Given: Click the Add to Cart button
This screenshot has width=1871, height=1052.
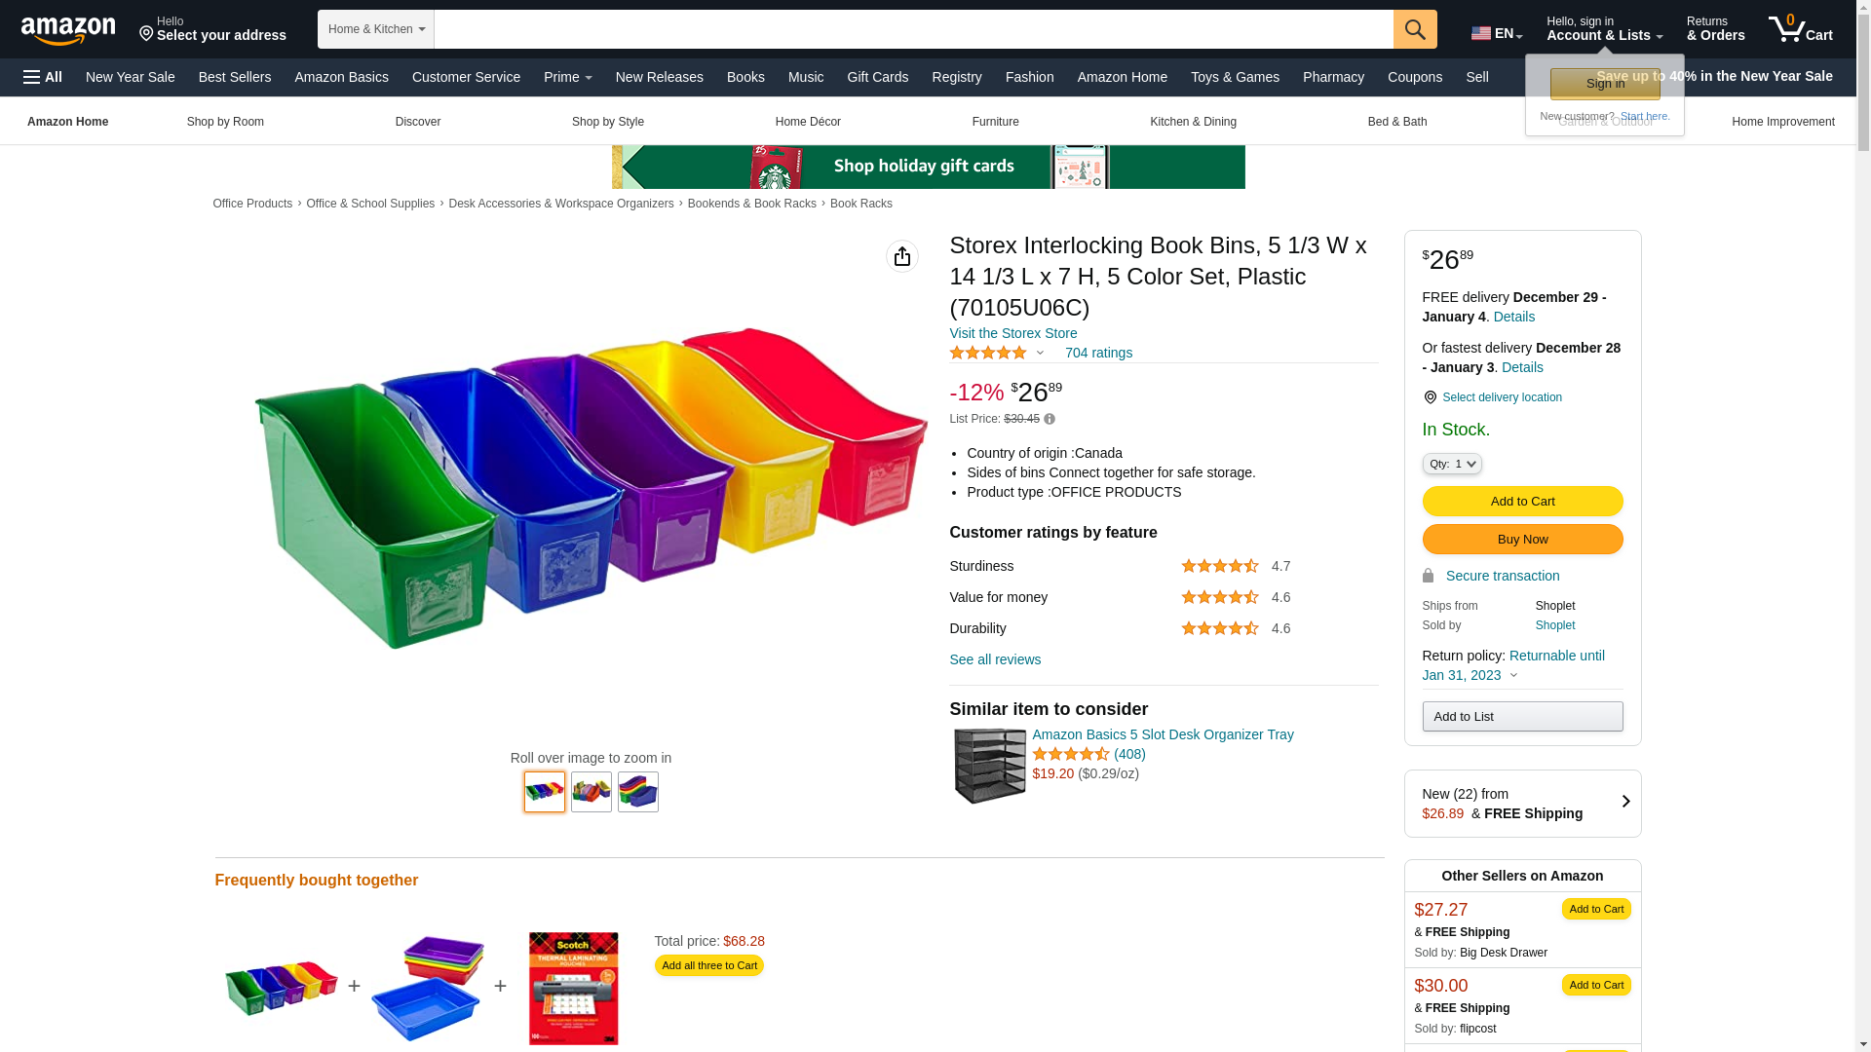Looking at the screenshot, I should (1522, 502).
